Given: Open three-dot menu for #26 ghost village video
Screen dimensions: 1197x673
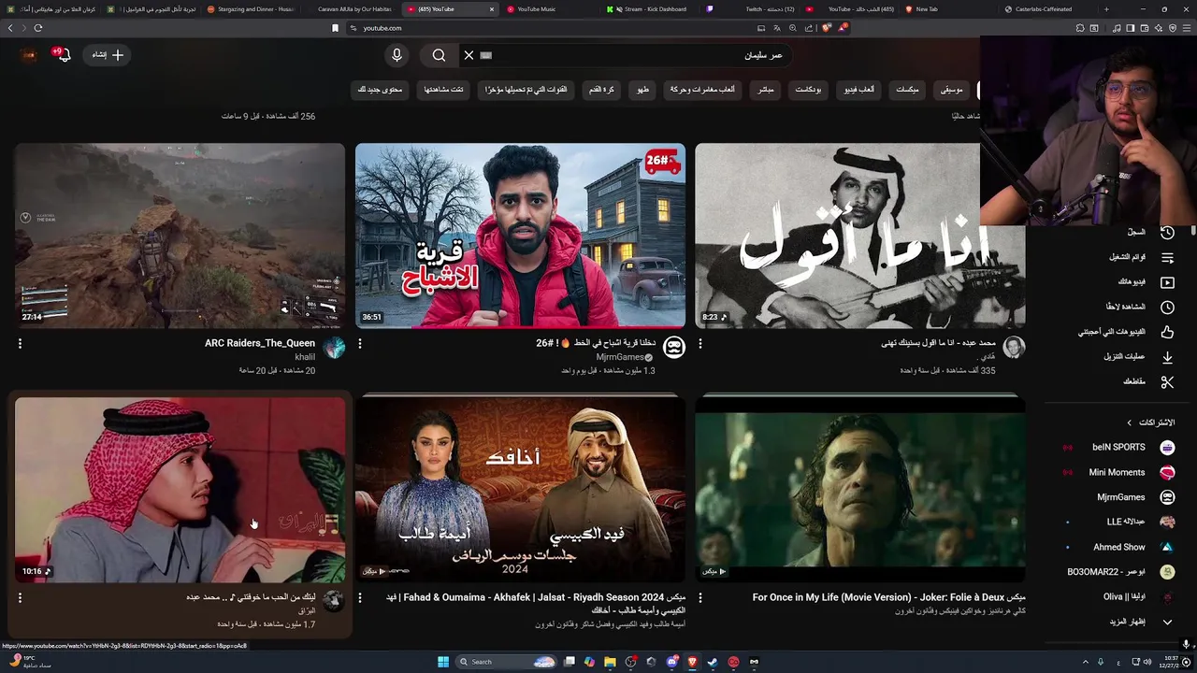Looking at the screenshot, I should tap(360, 344).
